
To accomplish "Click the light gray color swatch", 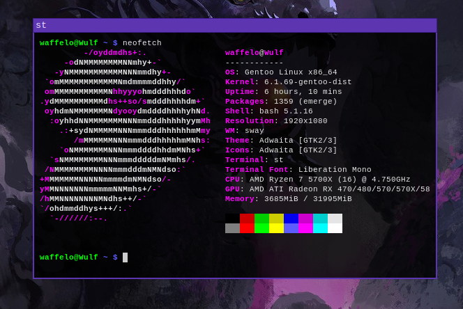I will [x=335, y=219].
